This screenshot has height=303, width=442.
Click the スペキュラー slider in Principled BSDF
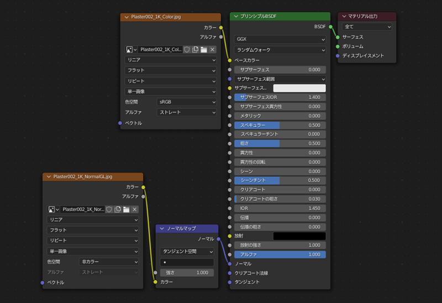[x=280, y=125]
